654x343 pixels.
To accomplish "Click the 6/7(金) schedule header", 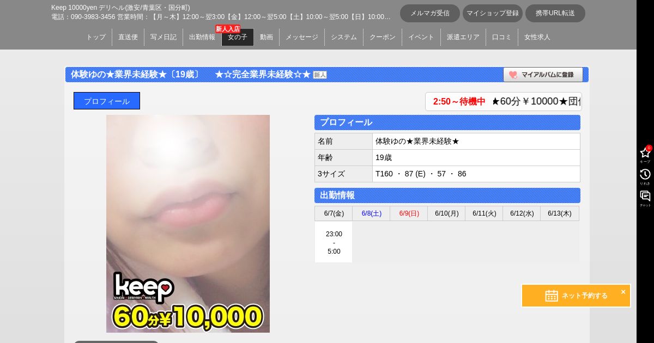I will (334, 213).
